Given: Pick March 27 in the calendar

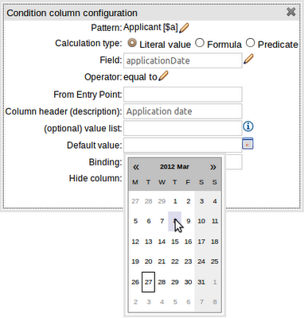Looking at the screenshot, I should (x=148, y=282).
